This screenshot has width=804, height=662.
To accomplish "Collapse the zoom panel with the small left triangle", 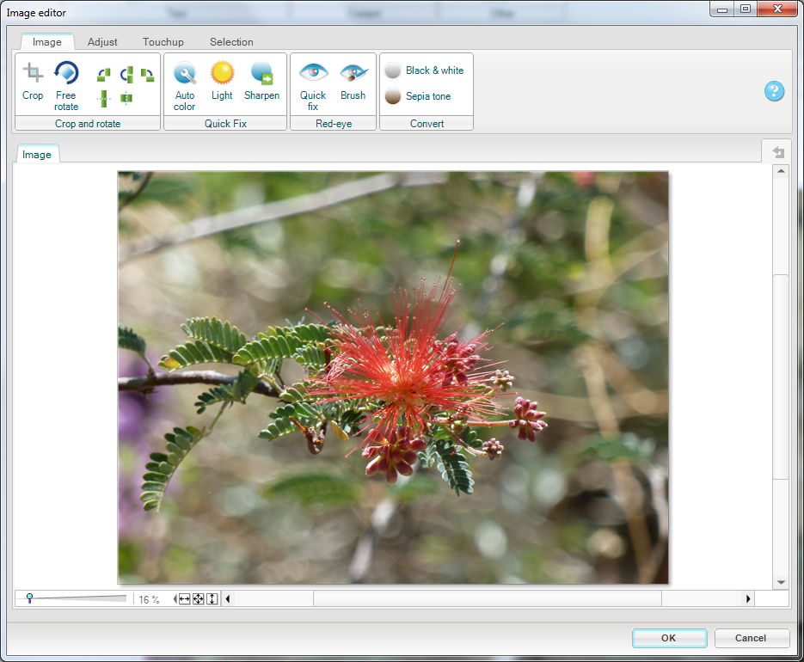I will (175, 598).
